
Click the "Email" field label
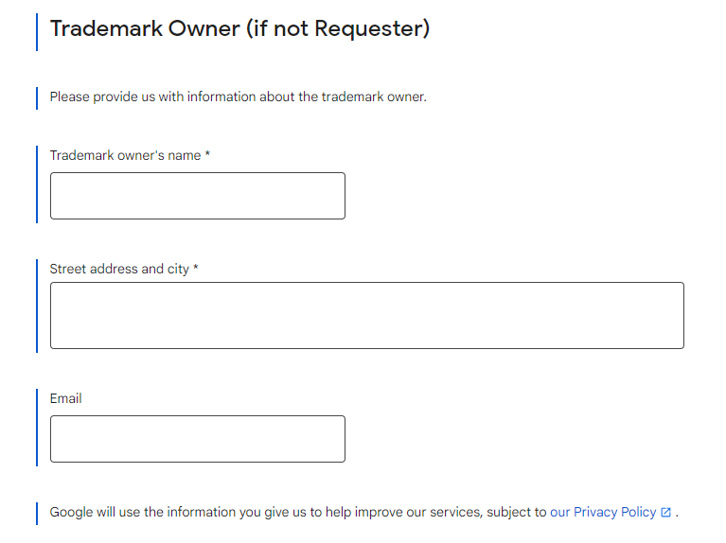pyautogui.click(x=65, y=398)
